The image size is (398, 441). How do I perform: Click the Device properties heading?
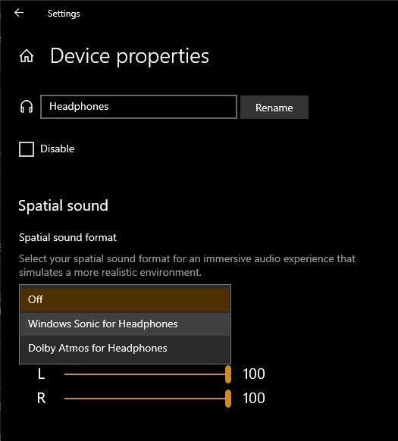(130, 56)
